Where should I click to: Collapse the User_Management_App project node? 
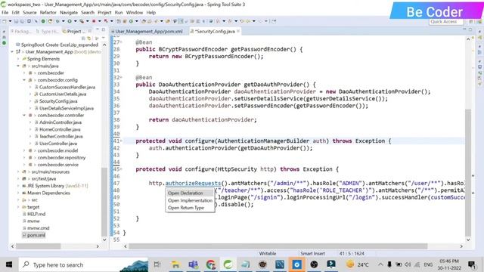12,52
